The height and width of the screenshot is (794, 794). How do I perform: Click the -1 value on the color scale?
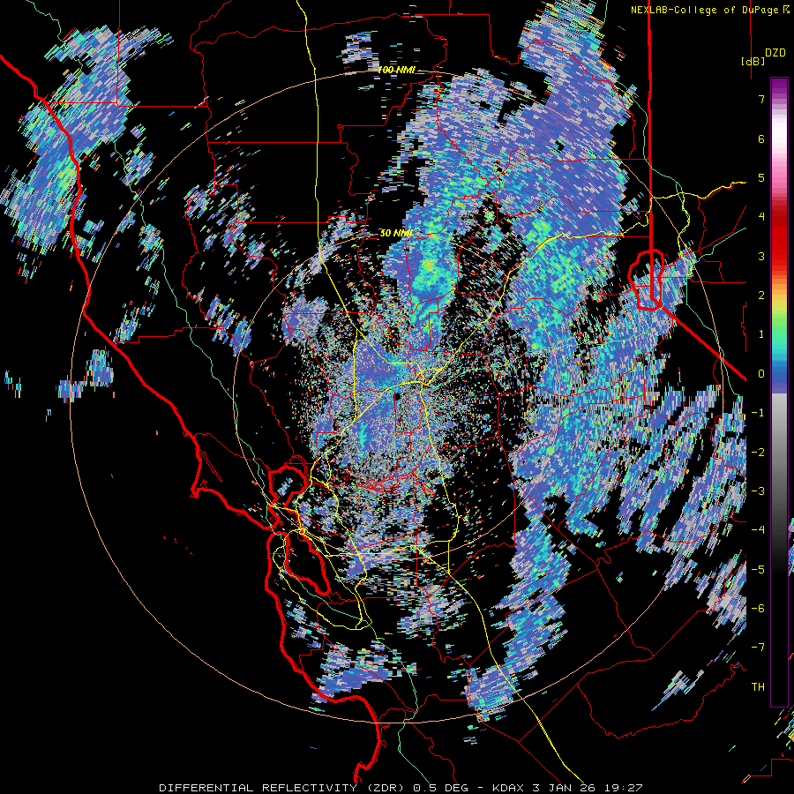click(758, 413)
